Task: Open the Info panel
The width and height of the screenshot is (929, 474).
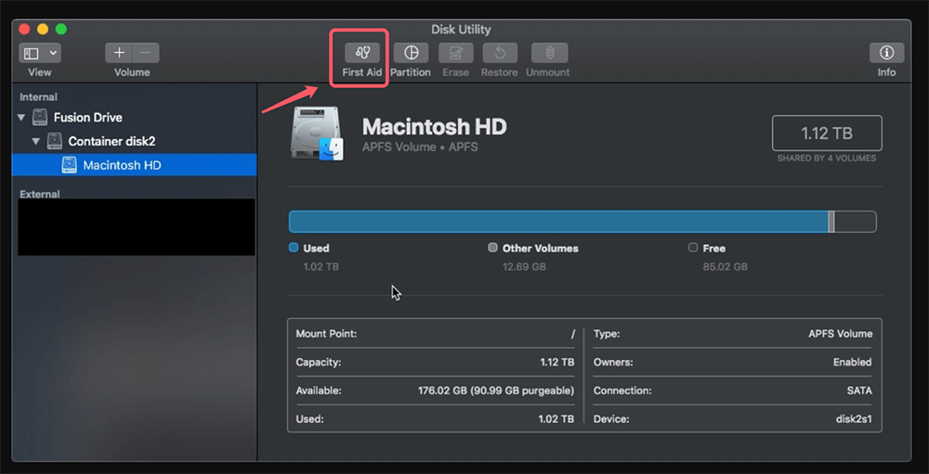Action: click(886, 53)
